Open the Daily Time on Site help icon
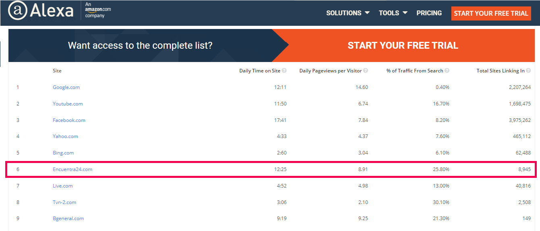540x231 pixels. (x=284, y=71)
